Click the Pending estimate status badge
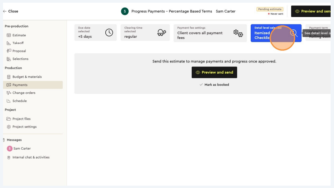Image resolution: width=334 pixels, height=188 pixels. [270, 9]
